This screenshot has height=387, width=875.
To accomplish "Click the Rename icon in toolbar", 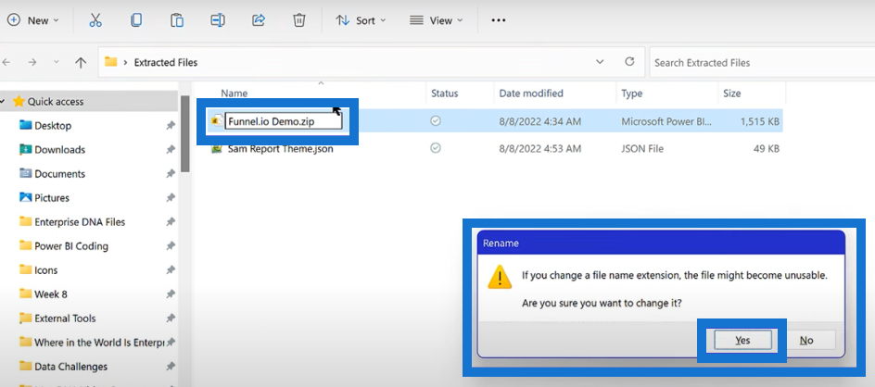I will tap(218, 20).
